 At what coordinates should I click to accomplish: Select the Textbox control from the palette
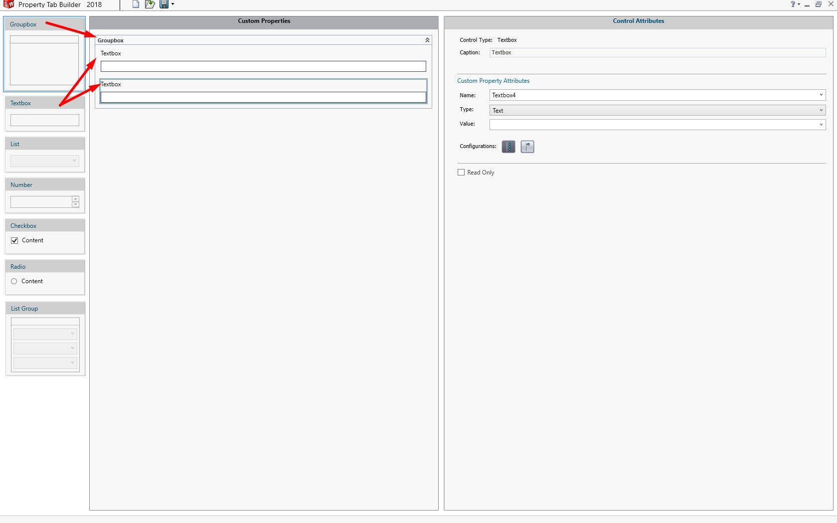pos(44,114)
